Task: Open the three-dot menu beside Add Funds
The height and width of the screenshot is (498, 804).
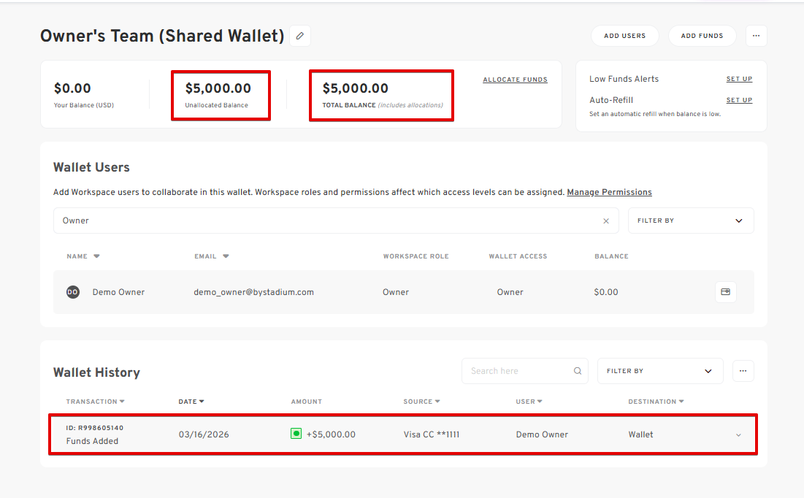Action: tap(756, 36)
